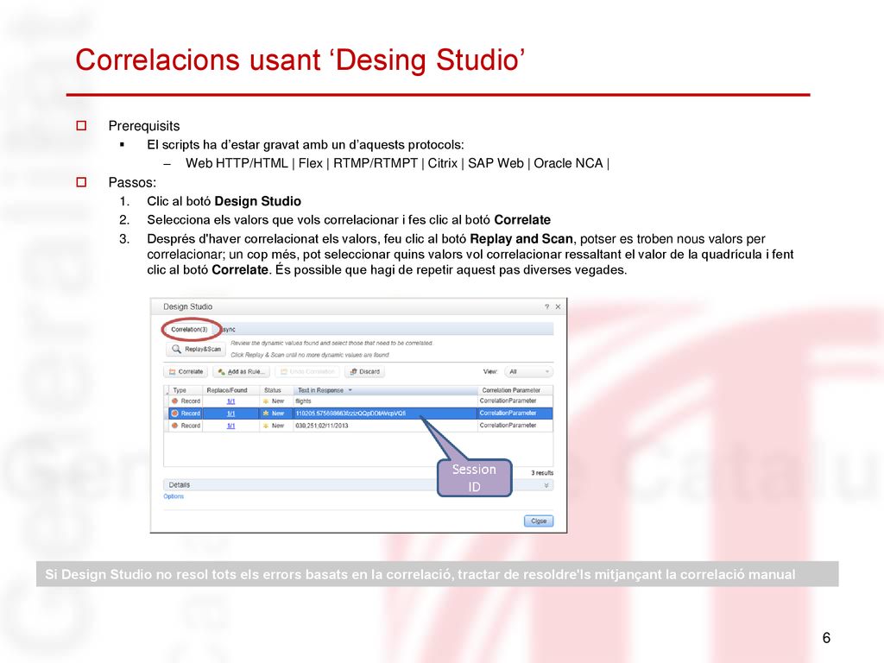Click the New star icon in flights row
Screen dimensions: 884x663
coord(266,401)
